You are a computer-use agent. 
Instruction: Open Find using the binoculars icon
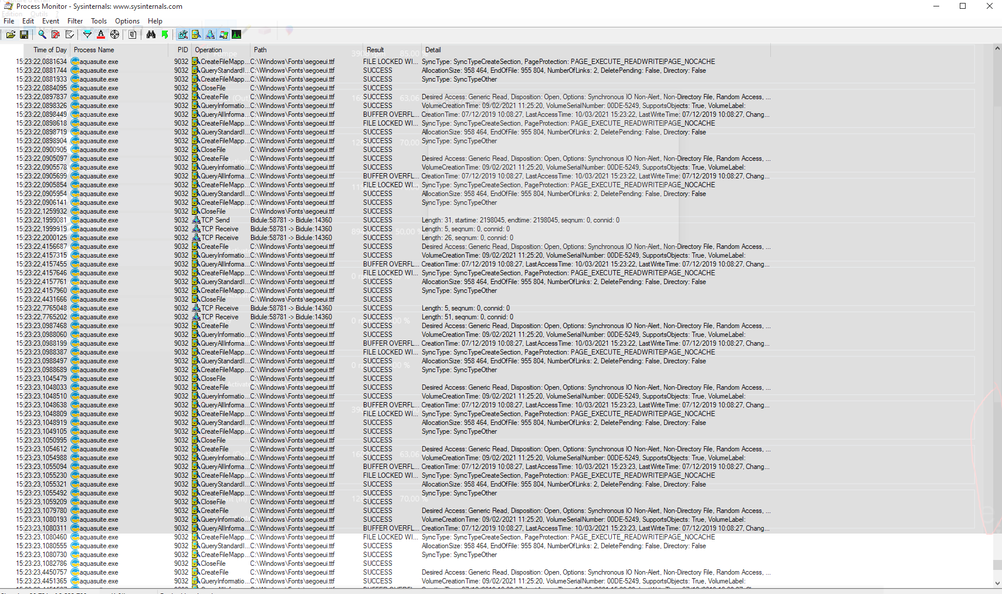(151, 35)
